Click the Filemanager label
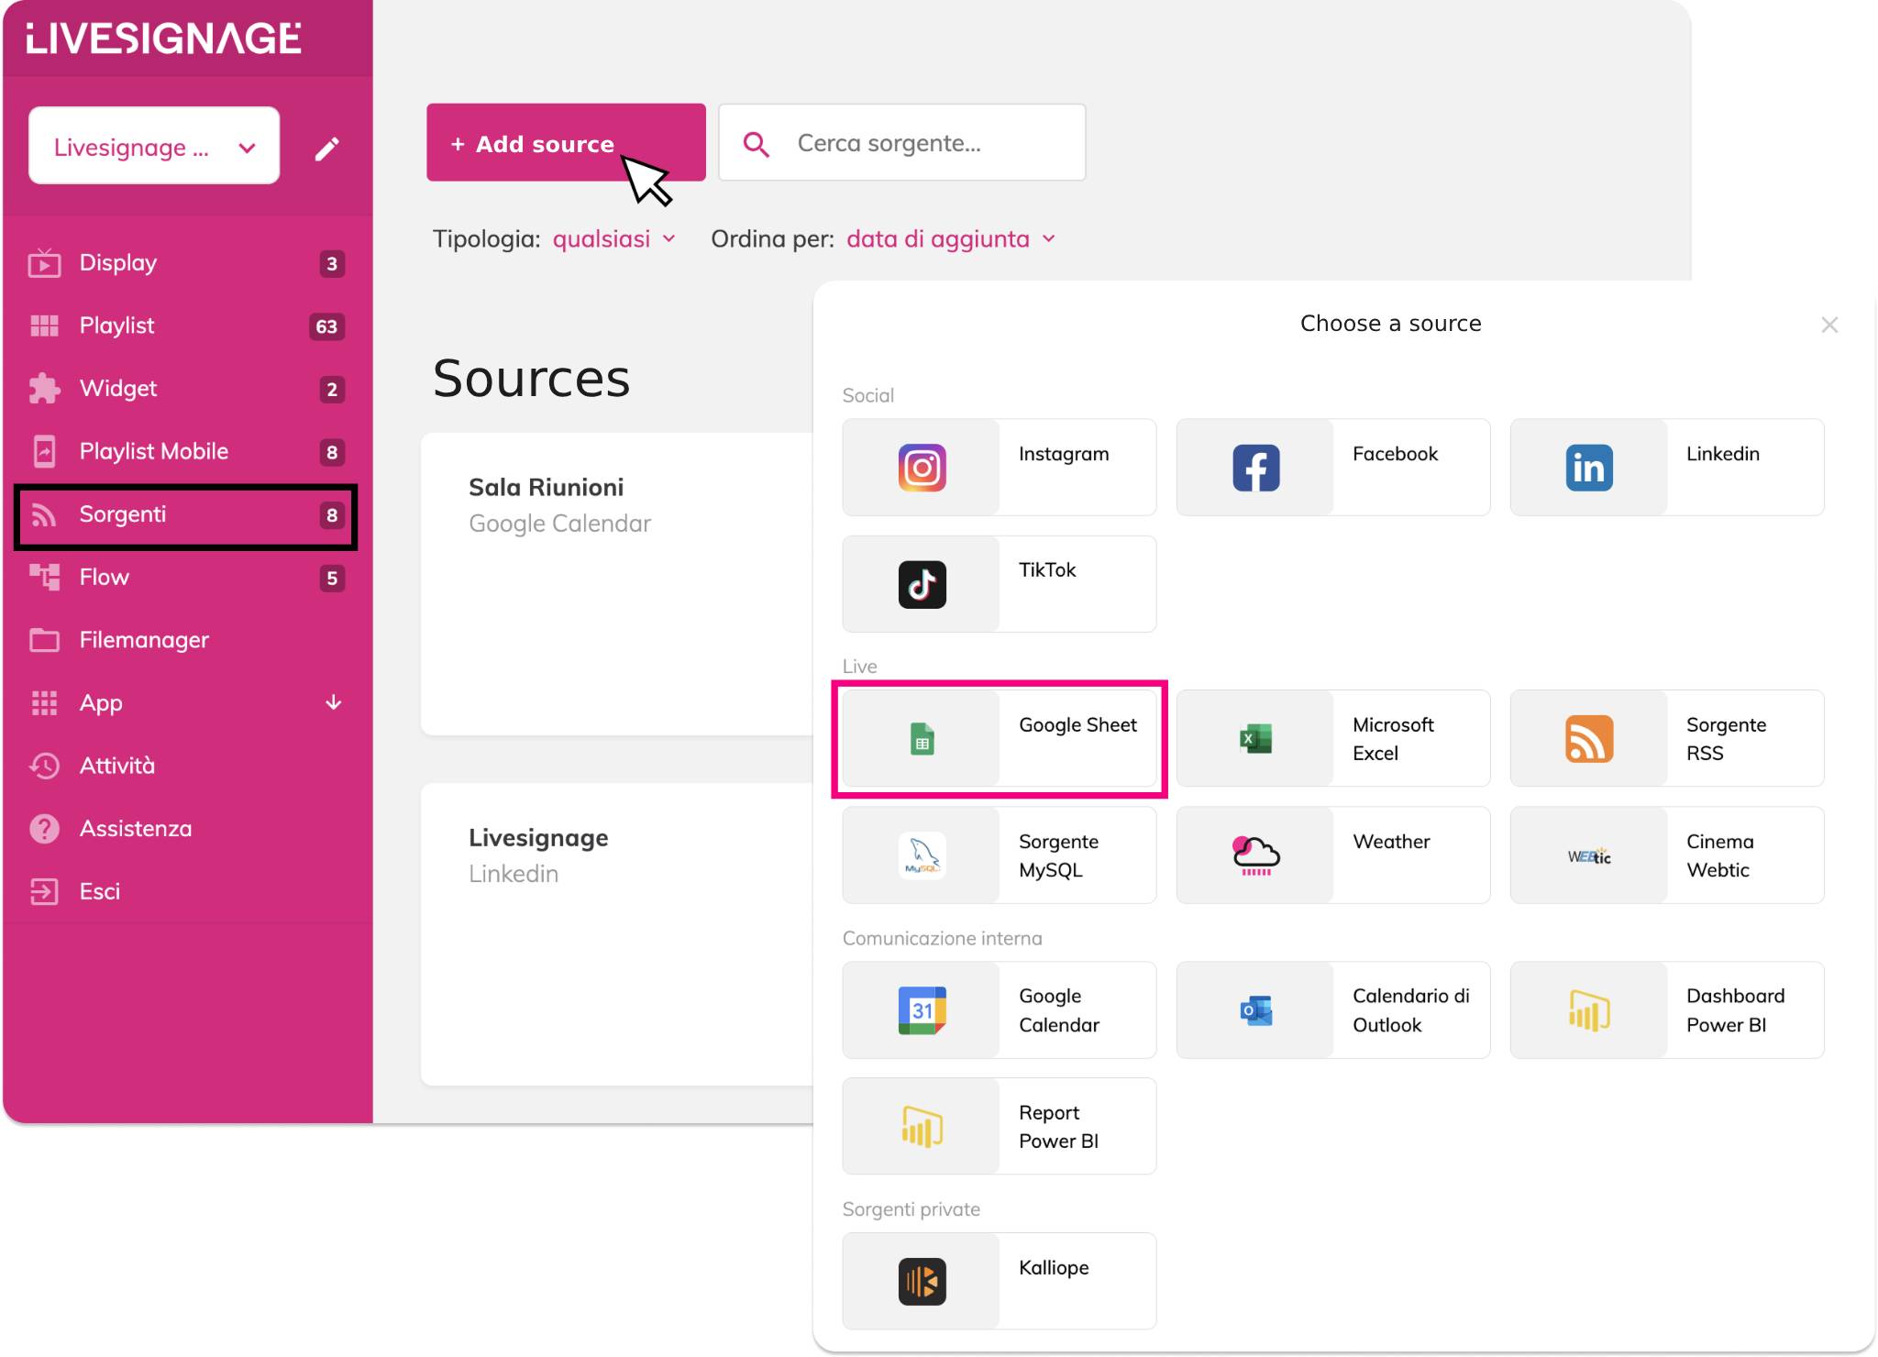 (144, 640)
